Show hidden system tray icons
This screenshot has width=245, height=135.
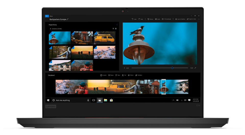(173, 100)
